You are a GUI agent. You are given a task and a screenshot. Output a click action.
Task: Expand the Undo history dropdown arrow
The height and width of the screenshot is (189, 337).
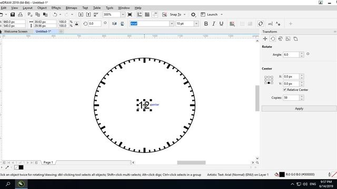click(60, 15)
